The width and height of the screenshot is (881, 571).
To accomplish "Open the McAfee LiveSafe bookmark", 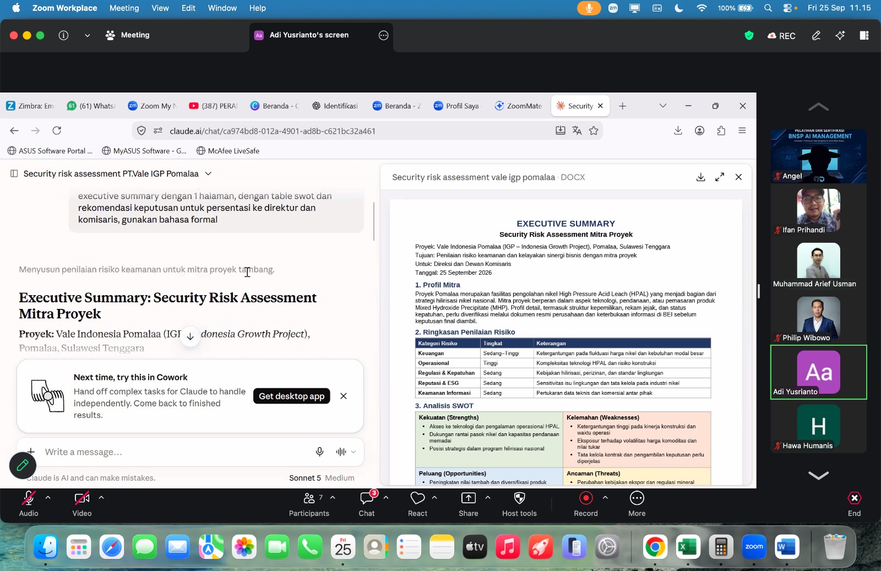I will (x=228, y=151).
